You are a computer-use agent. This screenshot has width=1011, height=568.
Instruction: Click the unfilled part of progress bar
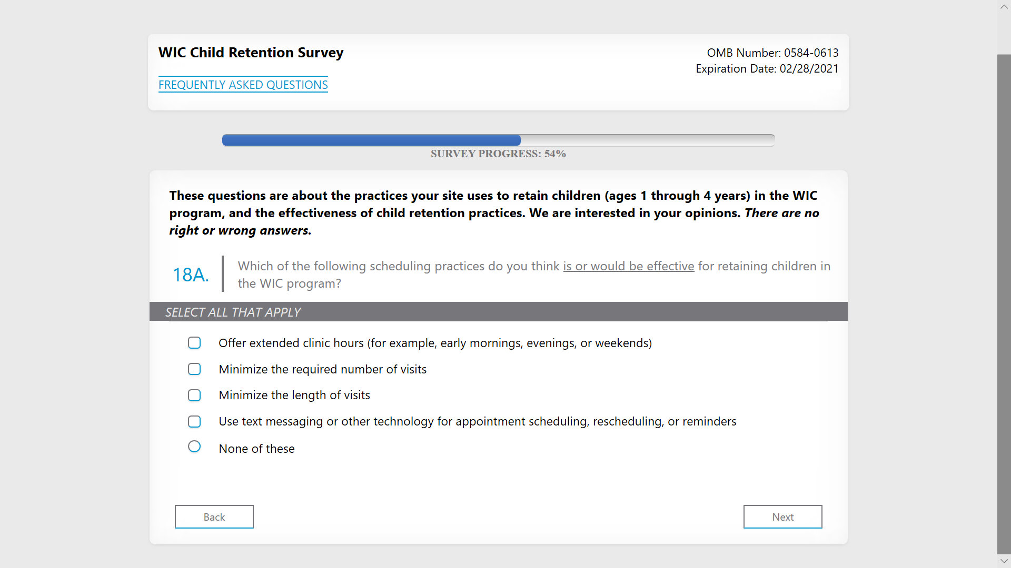click(648, 140)
